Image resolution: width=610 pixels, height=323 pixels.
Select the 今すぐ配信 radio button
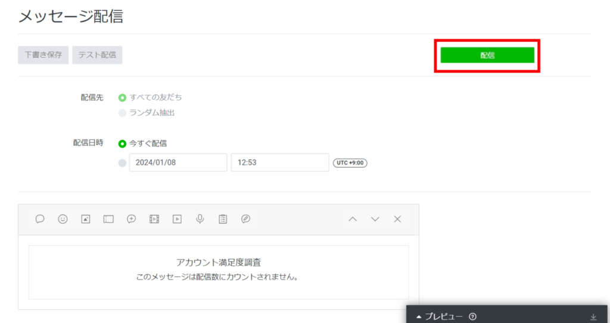(x=123, y=143)
